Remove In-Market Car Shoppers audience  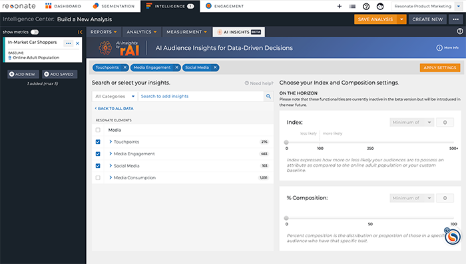coord(78,43)
